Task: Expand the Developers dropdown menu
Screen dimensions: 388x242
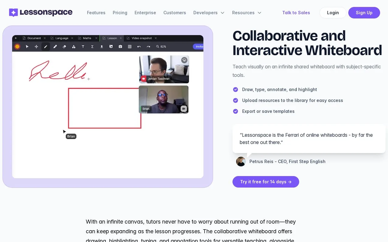Action: tap(209, 13)
